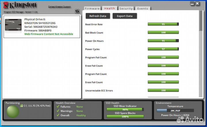Screen dimensions: 207x127
Task: Click the Firmware: 580ABBF0 line
Action: tap(38, 30)
